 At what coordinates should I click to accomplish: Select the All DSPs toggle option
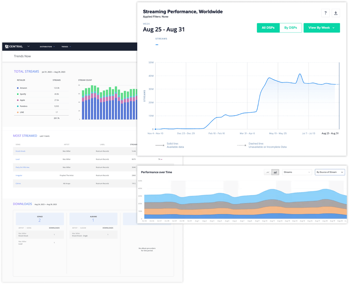pyautogui.click(x=268, y=28)
